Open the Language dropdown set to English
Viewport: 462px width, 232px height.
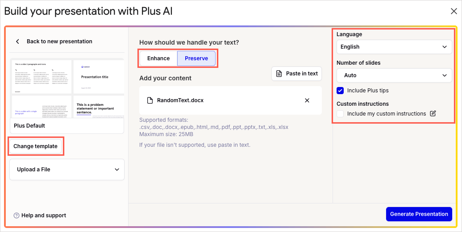point(394,47)
